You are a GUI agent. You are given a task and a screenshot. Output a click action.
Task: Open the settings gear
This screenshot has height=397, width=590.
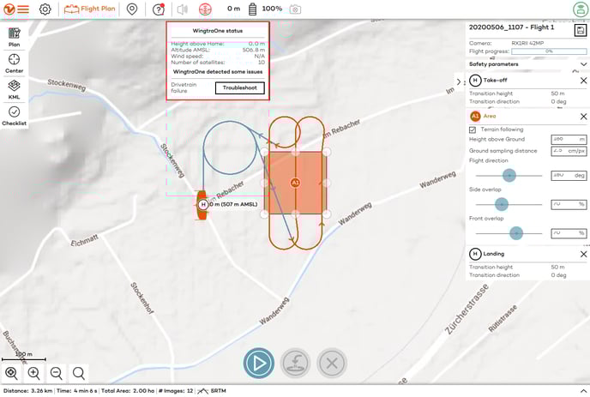45,9
